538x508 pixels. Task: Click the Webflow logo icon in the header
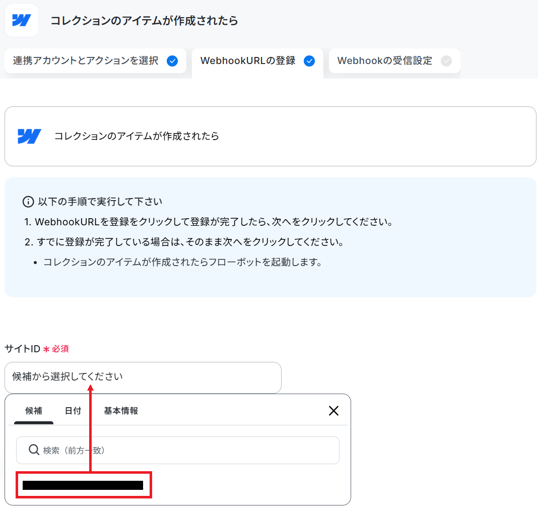click(22, 20)
